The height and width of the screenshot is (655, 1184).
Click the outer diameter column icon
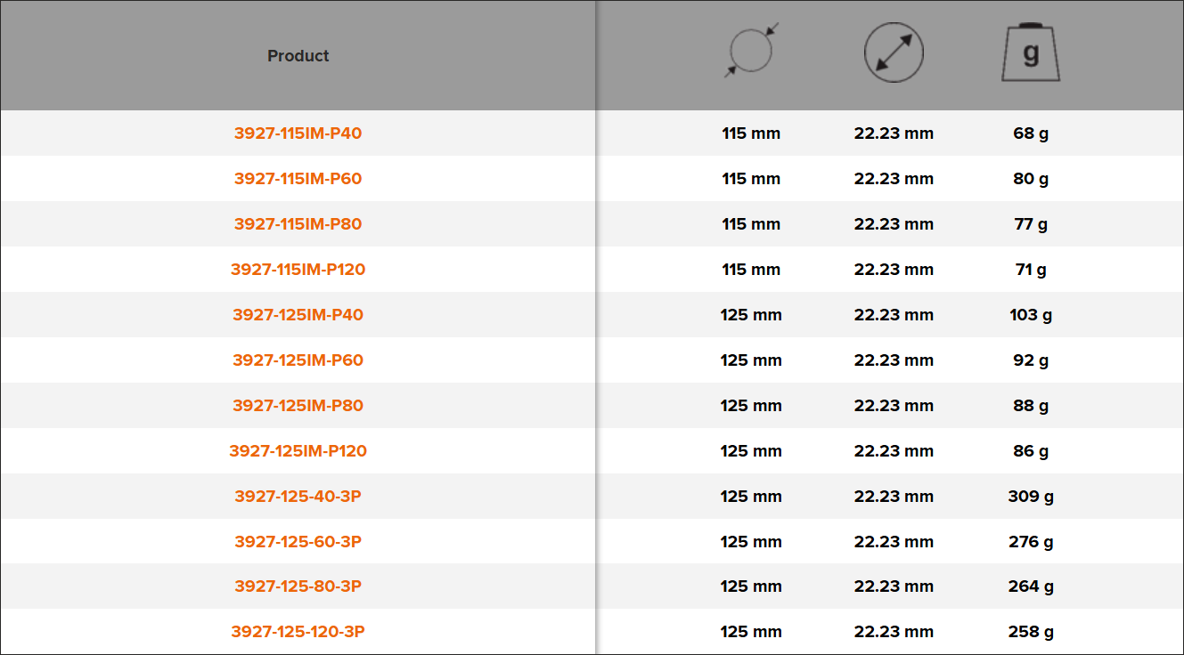(x=751, y=51)
